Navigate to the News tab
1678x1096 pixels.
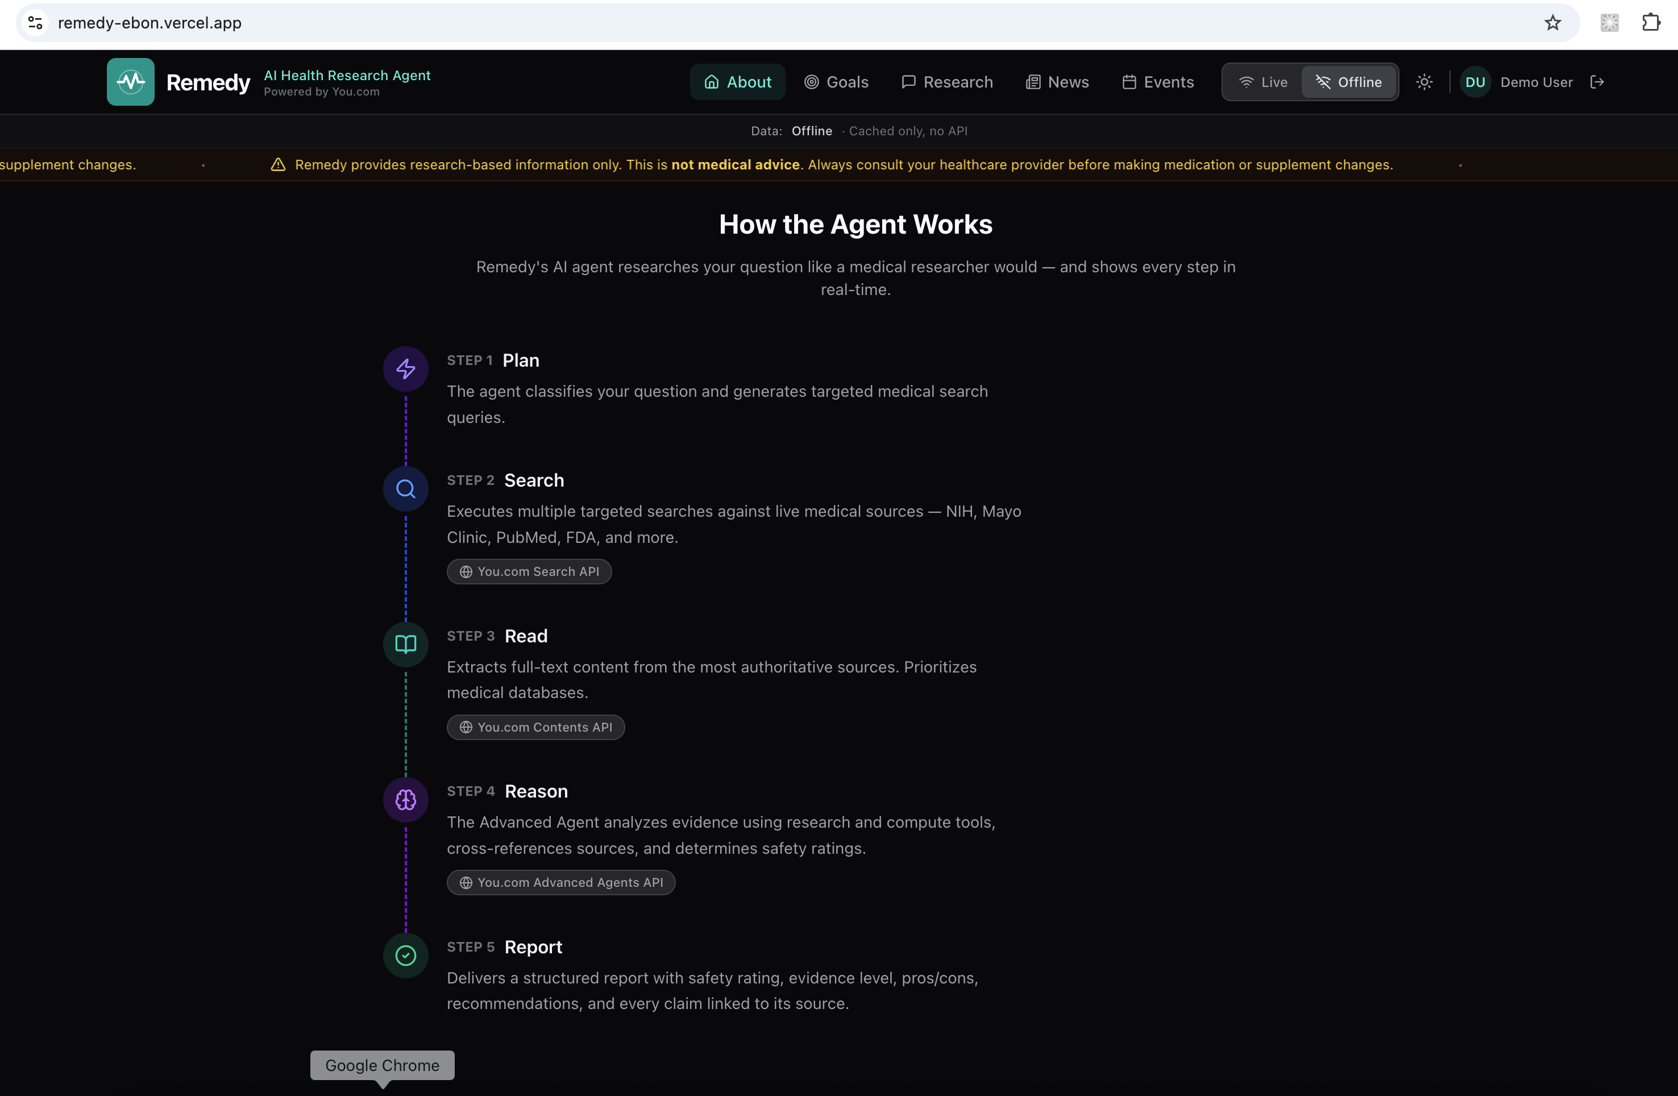[x=1057, y=82]
